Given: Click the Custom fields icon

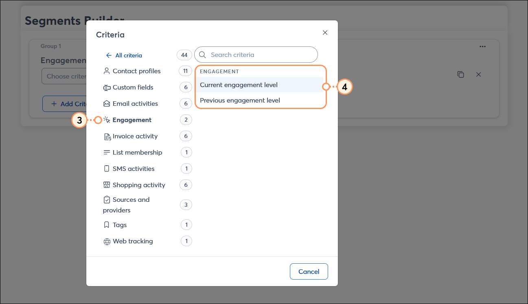Looking at the screenshot, I should (x=107, y=87).
